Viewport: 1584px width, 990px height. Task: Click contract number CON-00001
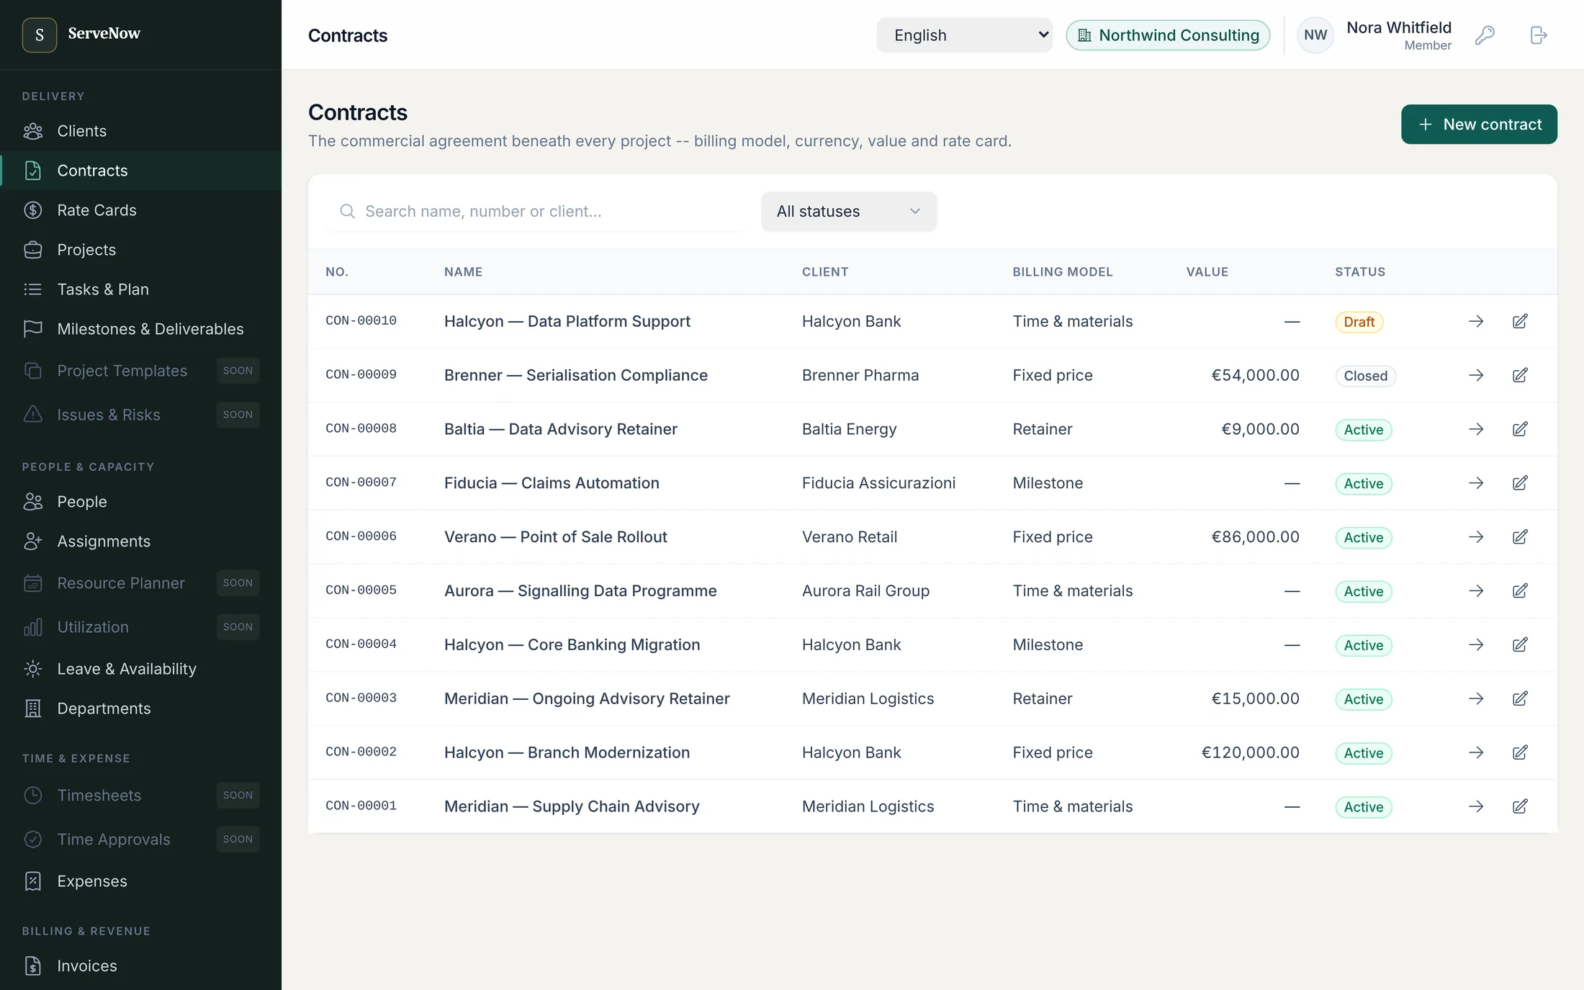[361, 806]
